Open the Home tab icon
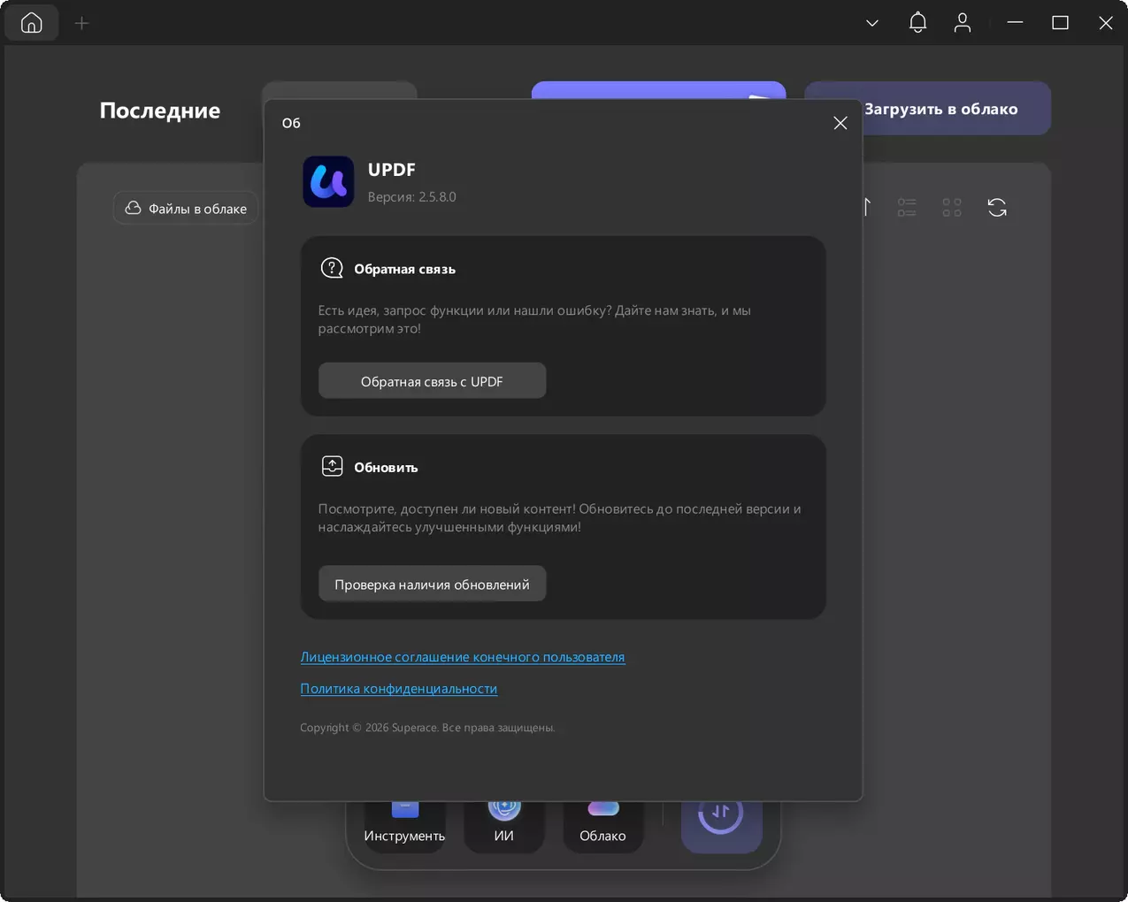Screen dimensions: 1128x902 32,23
